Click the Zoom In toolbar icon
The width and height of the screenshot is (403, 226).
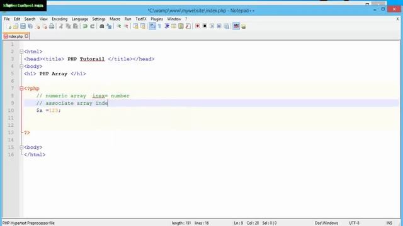tap(118, 26)
